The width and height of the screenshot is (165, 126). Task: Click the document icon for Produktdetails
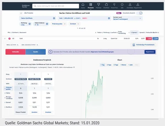pyautogui.click(x=134, y=45)
